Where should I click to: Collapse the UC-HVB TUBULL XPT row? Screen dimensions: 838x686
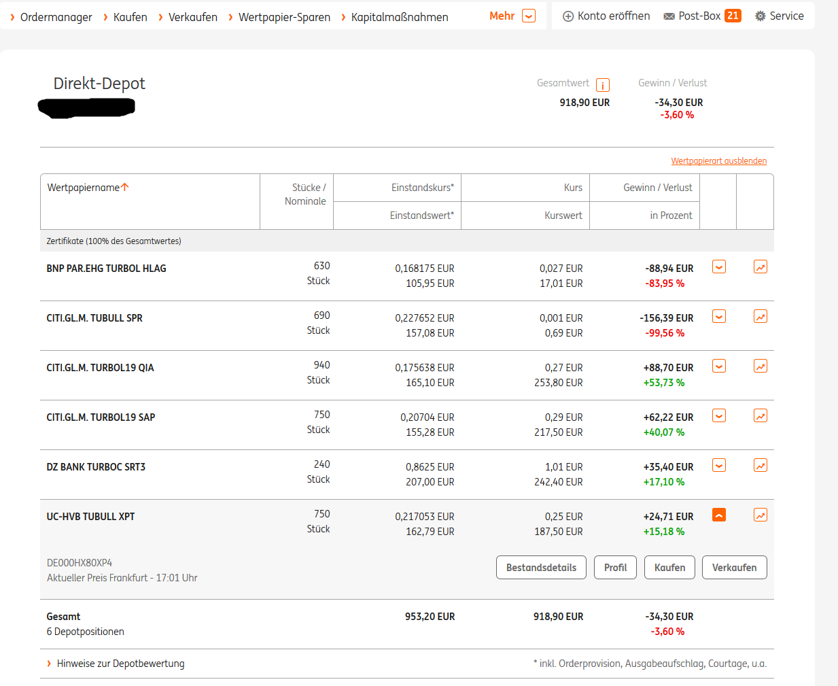718,515
